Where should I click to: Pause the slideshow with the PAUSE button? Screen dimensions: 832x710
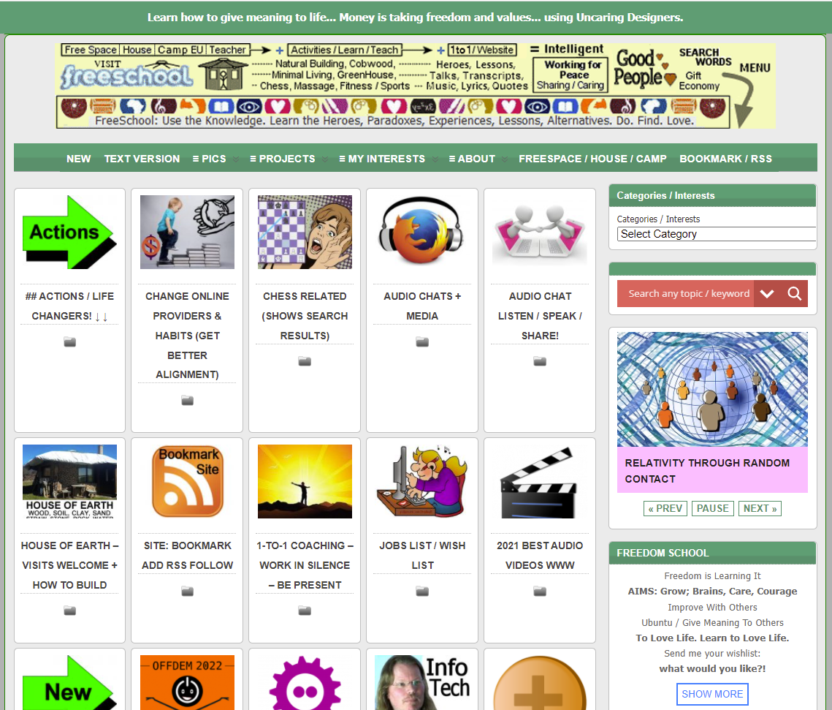point(712,508)
